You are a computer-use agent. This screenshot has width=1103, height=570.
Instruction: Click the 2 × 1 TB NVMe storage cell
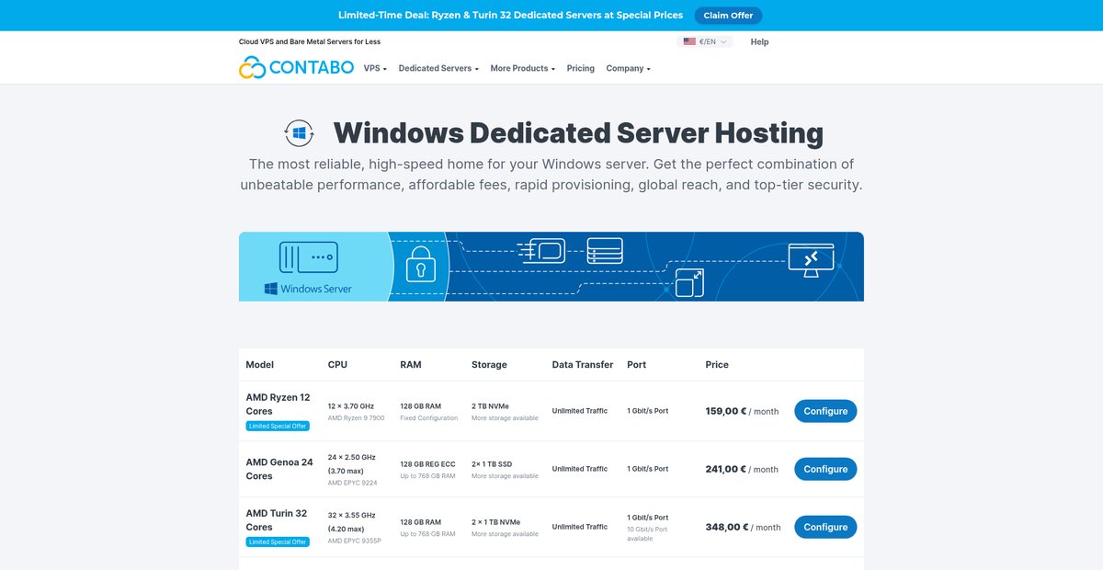pyautogui.click(x=496, y=521)
